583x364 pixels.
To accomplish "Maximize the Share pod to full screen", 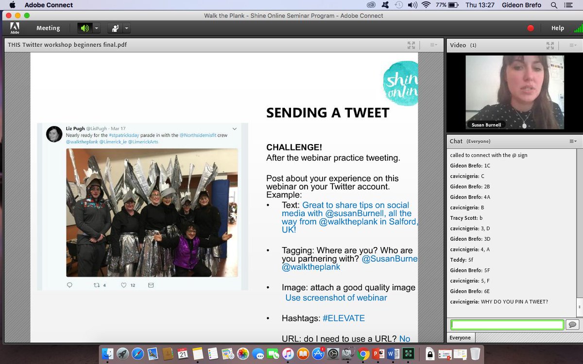I will [412, 45].
